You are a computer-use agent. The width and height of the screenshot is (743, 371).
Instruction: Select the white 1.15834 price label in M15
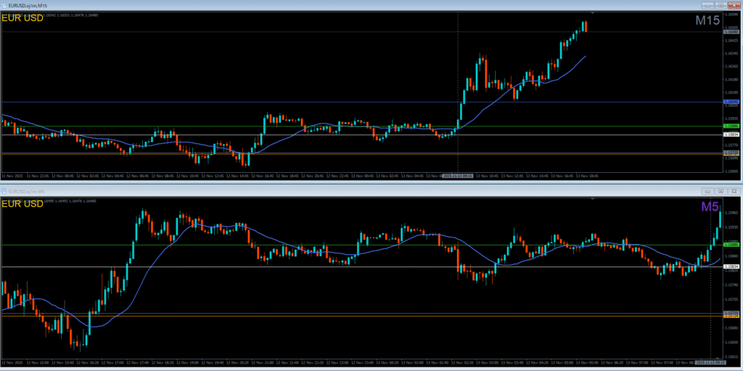tap(732, 134)
